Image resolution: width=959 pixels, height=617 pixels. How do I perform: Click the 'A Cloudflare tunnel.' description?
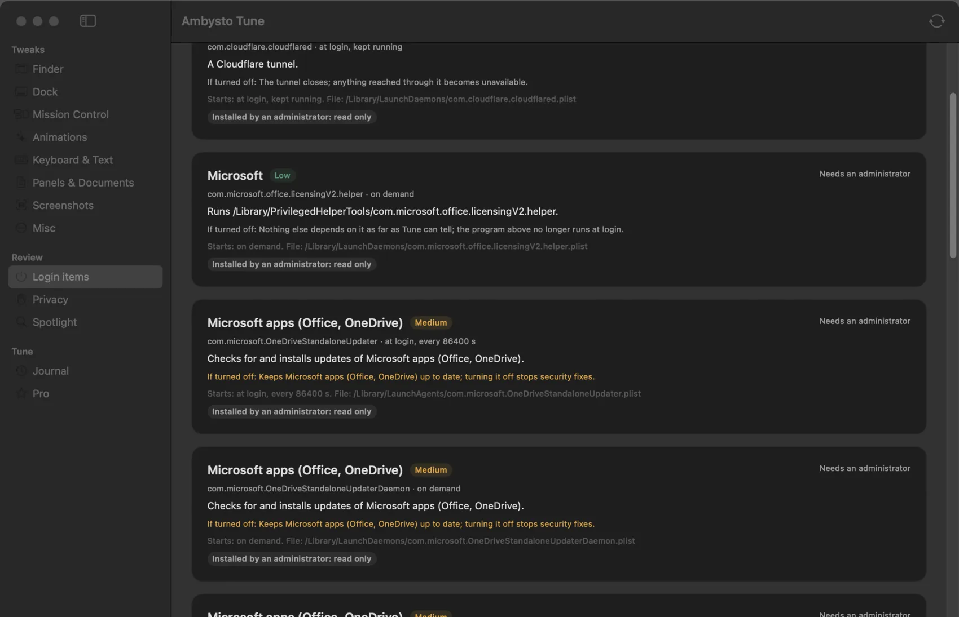tap(252, 64)
